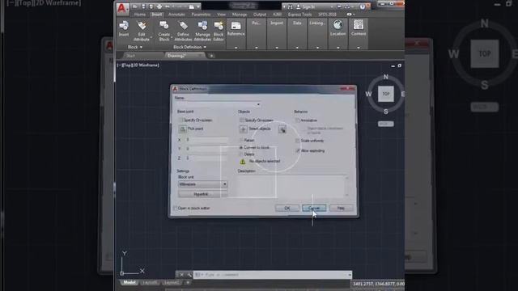Click the Description box scrollbar
Image resolution: width=518 pixels, height=291 pixels.
[346, 186]
